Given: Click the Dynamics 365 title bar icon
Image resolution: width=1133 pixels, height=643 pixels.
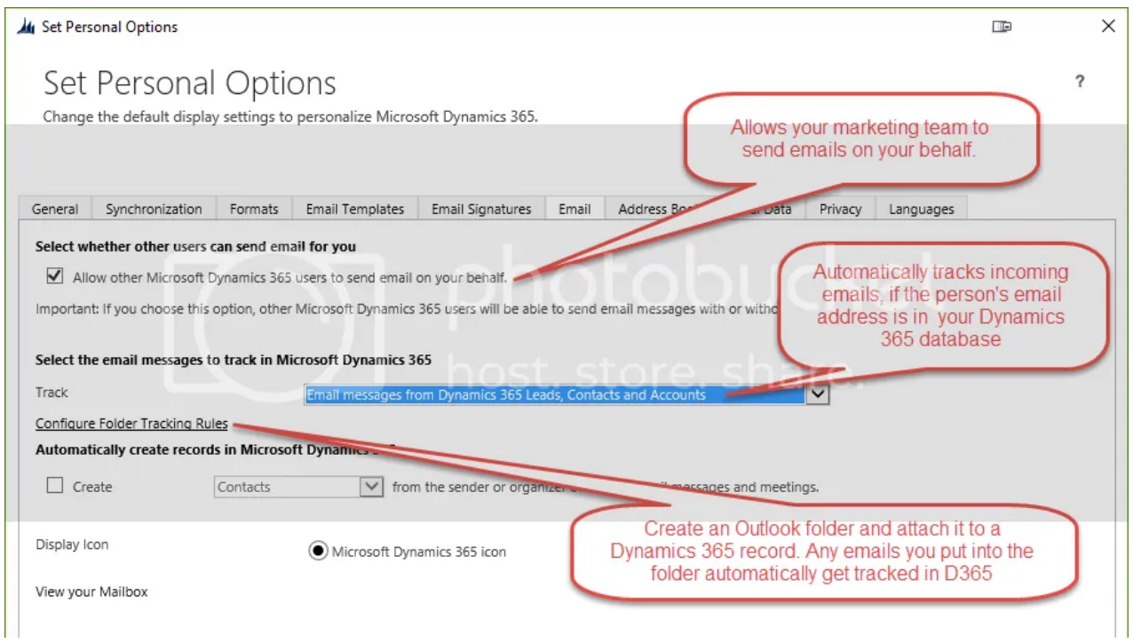Looking at the screenshot, I should pyautogui.click(x=27, y=27).
